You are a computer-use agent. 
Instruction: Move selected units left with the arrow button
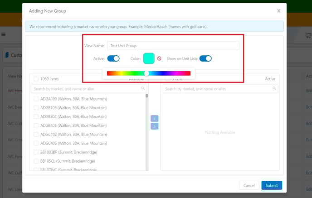(x=154, y=118)
